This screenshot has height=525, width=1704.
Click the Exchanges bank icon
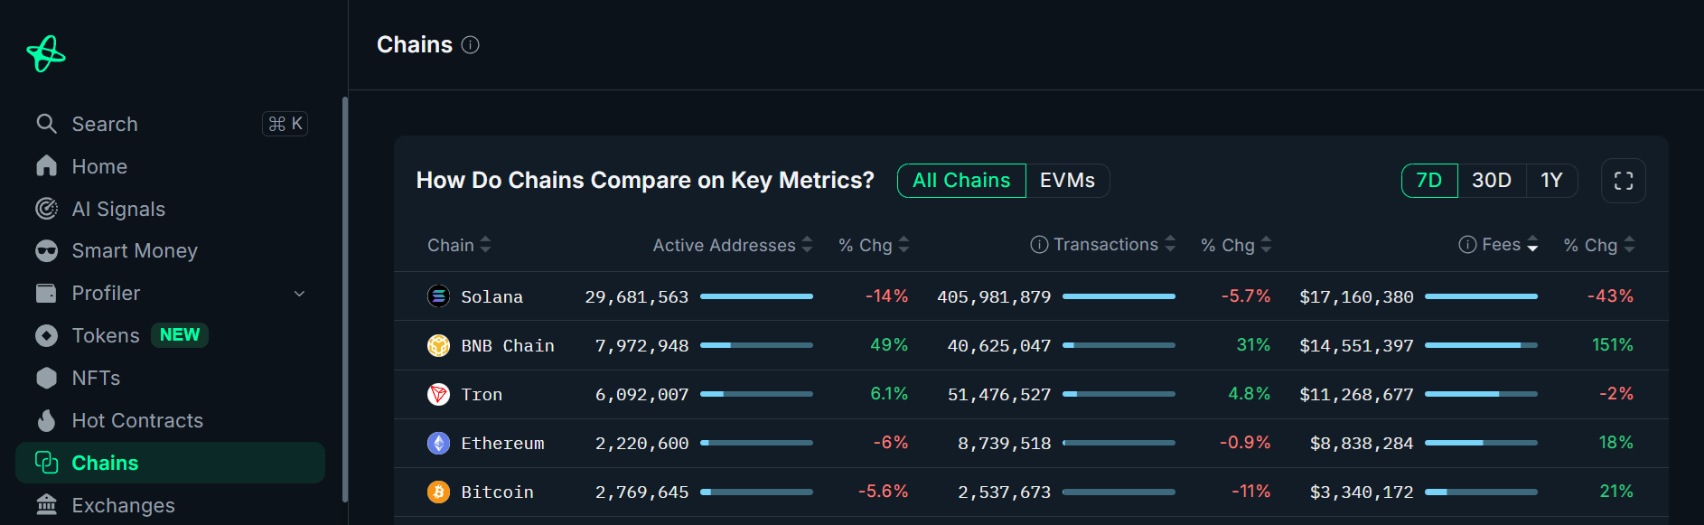point(46,504)
